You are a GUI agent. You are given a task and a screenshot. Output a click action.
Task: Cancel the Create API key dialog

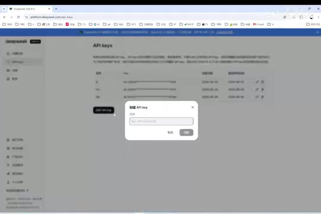tap(171, 133)
